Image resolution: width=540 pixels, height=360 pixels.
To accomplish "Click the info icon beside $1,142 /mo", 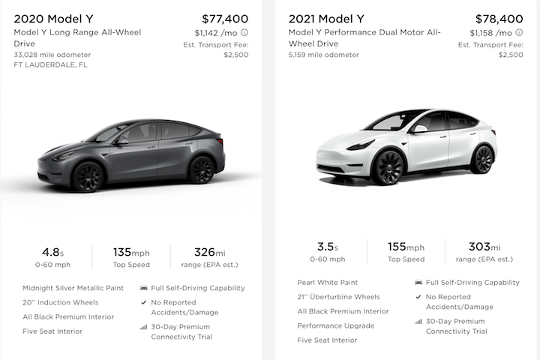I will click(x=244, y=32).
